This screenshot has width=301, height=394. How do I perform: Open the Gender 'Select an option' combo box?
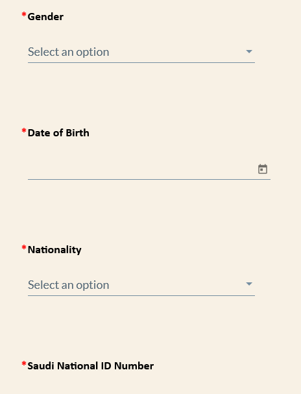pyautogui.click(x=141, y=52)
